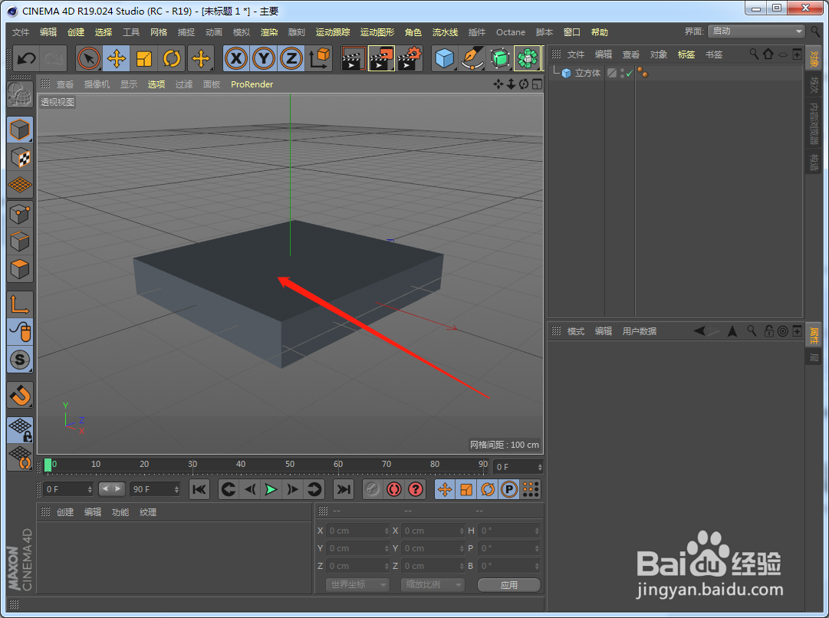Toggle the X axis lock

tap(235, 58)
